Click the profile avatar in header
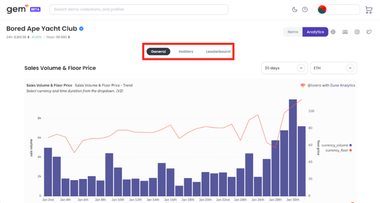This screenshot has height=203, width=380. coord(322,10)
